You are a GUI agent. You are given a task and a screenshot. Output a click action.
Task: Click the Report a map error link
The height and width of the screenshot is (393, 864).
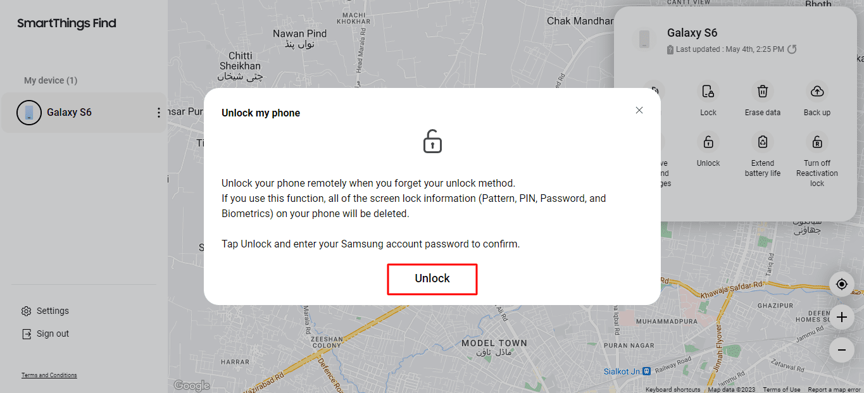coord(835,390)
